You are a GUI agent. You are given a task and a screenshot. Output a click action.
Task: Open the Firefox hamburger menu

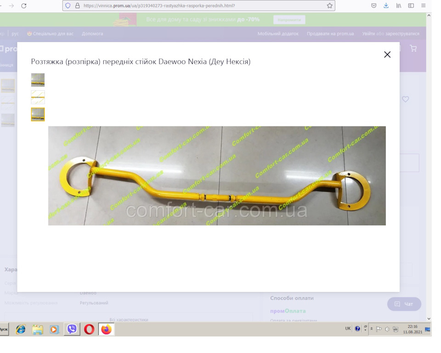(x=423, y=6)
